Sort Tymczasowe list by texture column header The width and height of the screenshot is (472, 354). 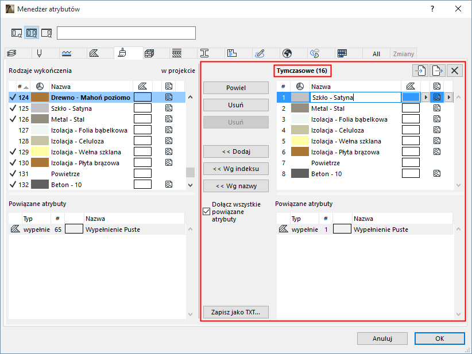pos(437,87)
